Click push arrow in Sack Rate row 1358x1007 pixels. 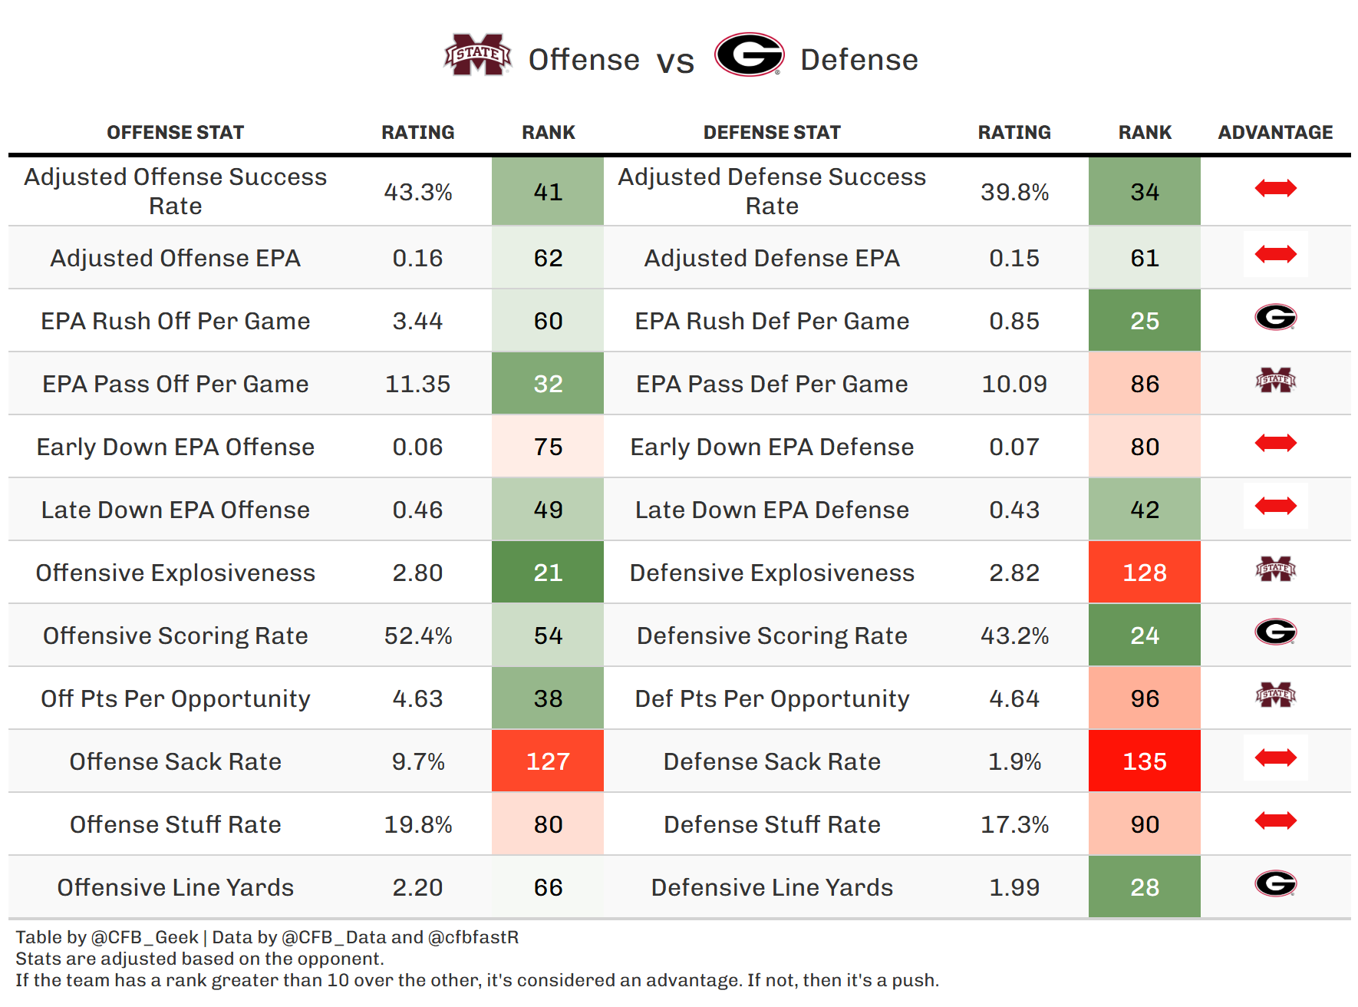[1275, 758]
